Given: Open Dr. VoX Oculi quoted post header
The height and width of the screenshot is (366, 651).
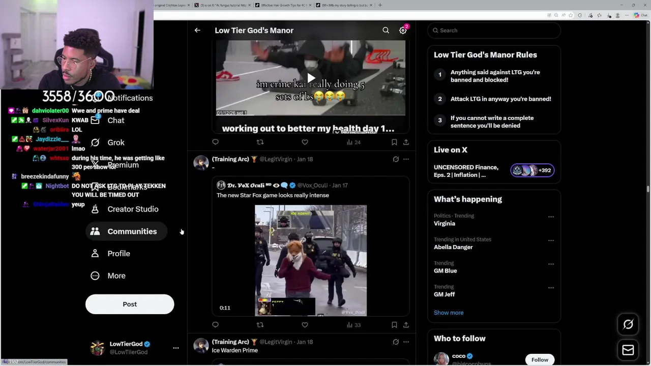Looking at the screenshot, I should click(282, 186).
